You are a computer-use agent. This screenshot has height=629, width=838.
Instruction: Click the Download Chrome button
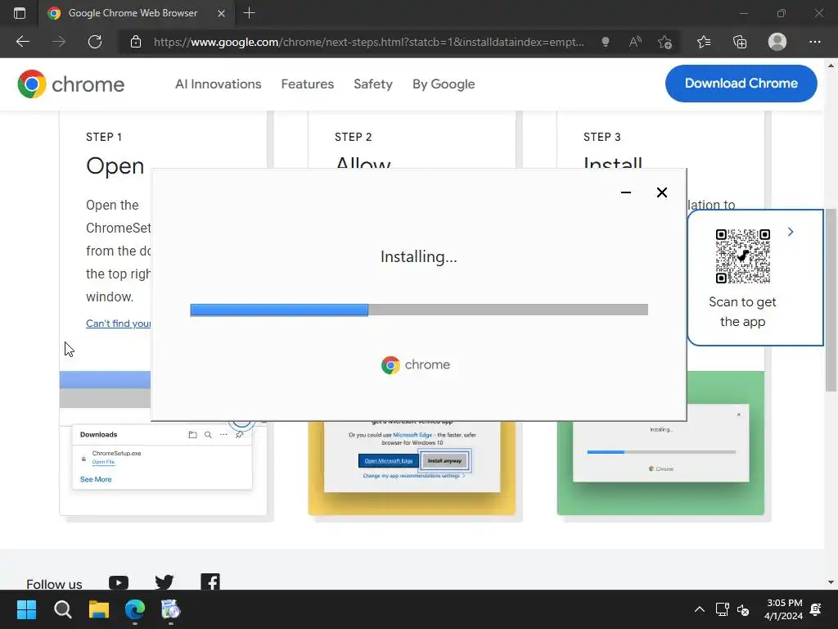741,84
